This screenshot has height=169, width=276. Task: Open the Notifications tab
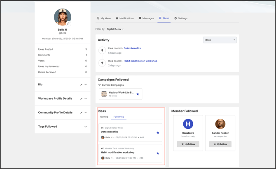[125, 18]
